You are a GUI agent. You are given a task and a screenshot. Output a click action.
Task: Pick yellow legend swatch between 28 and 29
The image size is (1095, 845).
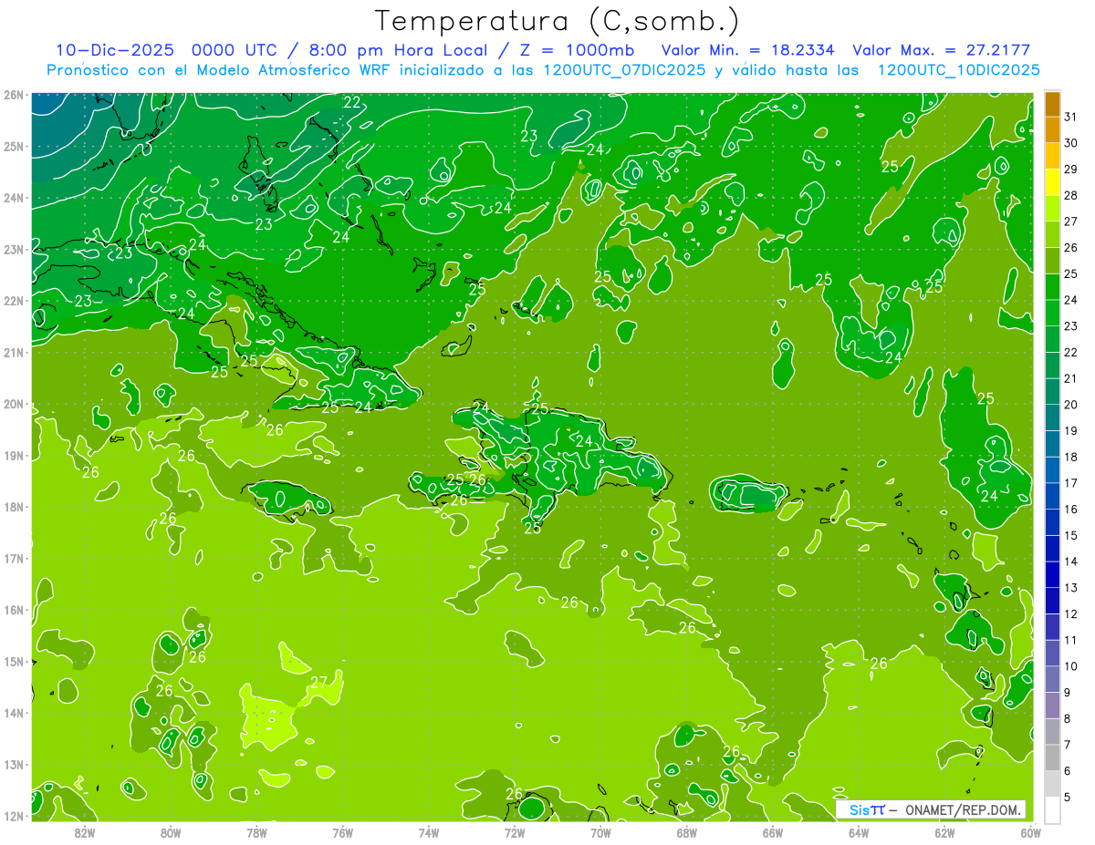click(1052, 182)
